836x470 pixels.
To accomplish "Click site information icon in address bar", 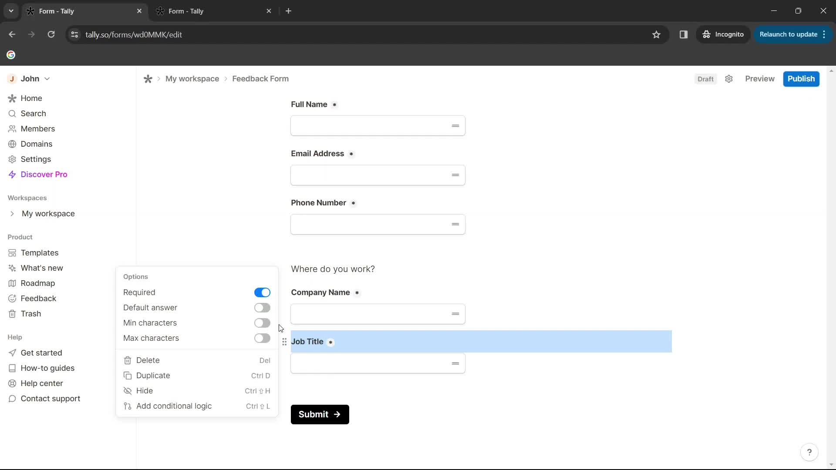I will click(75, 34).
